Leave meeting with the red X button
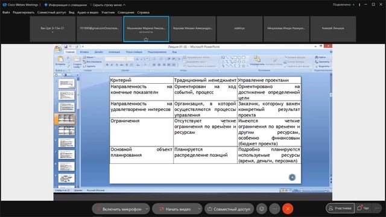 (288, 209)
